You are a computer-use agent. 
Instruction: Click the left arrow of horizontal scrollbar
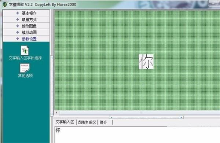(56, 113)
